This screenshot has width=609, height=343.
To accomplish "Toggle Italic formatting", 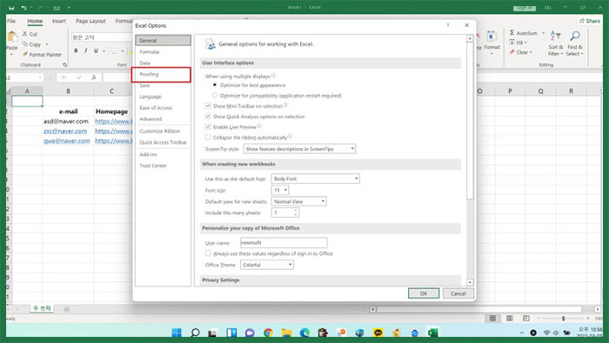I will (x=86, y=50).
